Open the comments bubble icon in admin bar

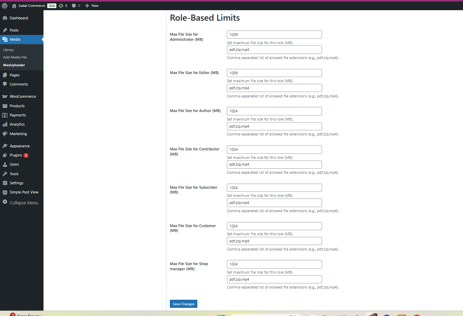[74, 6]
